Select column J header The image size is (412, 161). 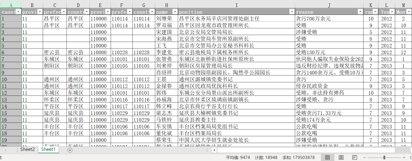[329, 5]
